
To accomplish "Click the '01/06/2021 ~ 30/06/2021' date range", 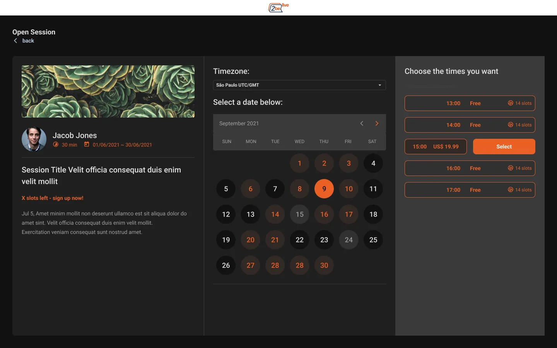I will [x=122, y=145].
